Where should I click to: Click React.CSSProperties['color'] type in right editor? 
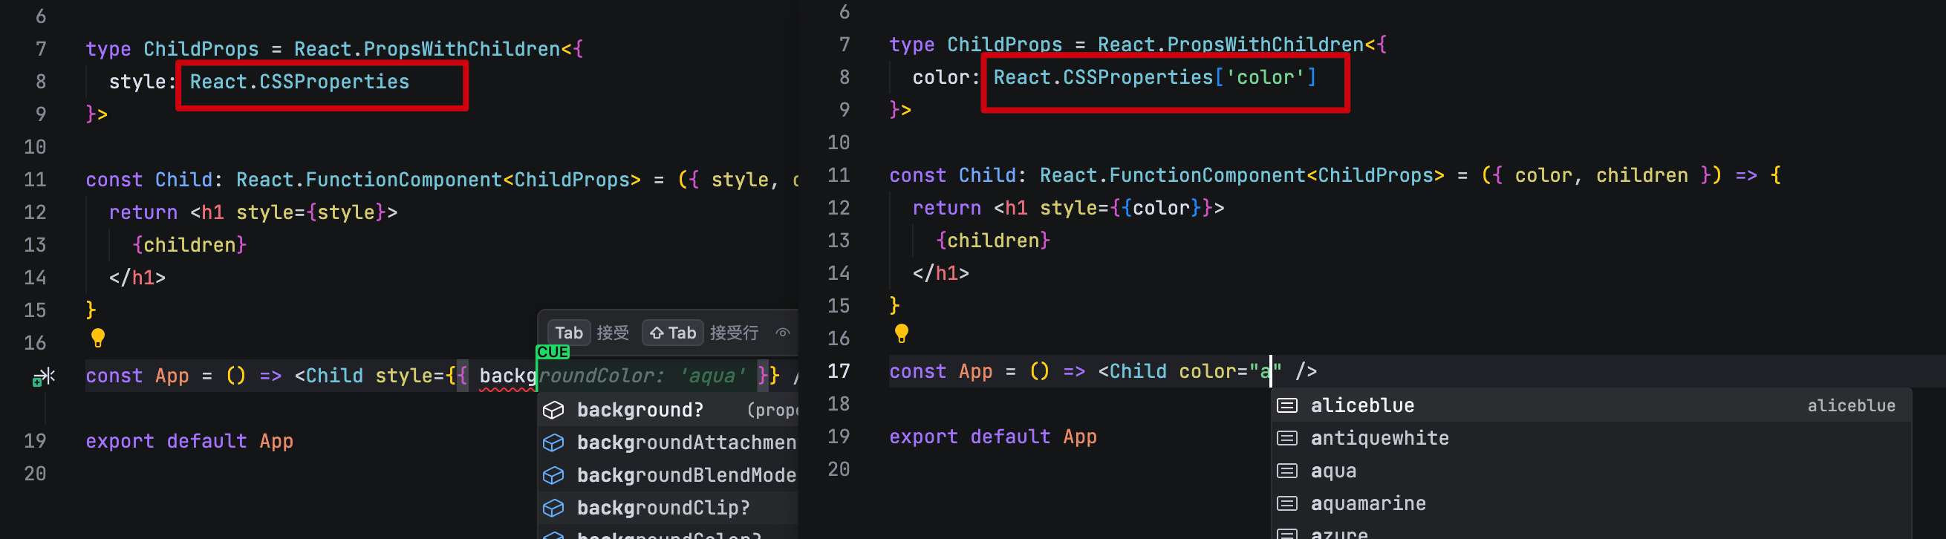(x=1154, y=77)
